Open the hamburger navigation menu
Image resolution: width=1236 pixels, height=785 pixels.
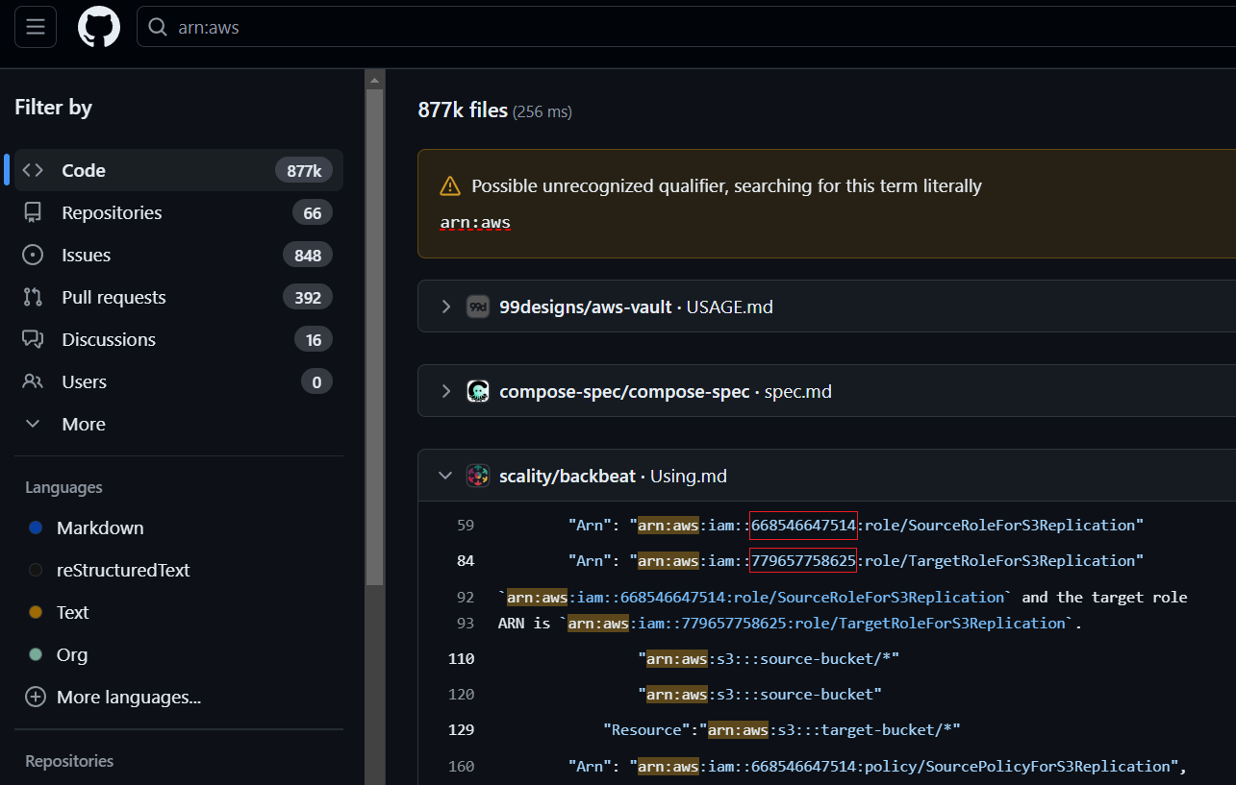pyautogui.click(x=36, y=27)
